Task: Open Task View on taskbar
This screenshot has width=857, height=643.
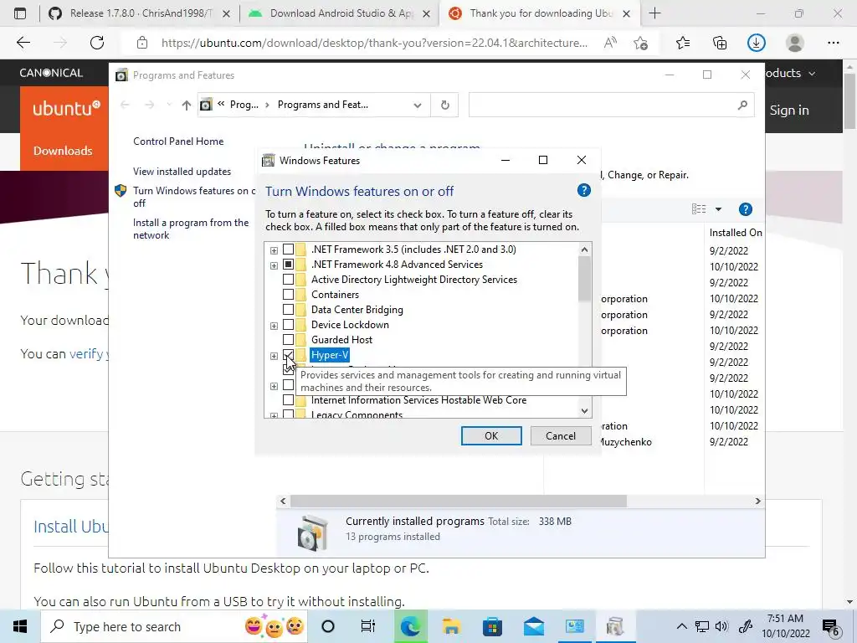Action: [368, 626]
